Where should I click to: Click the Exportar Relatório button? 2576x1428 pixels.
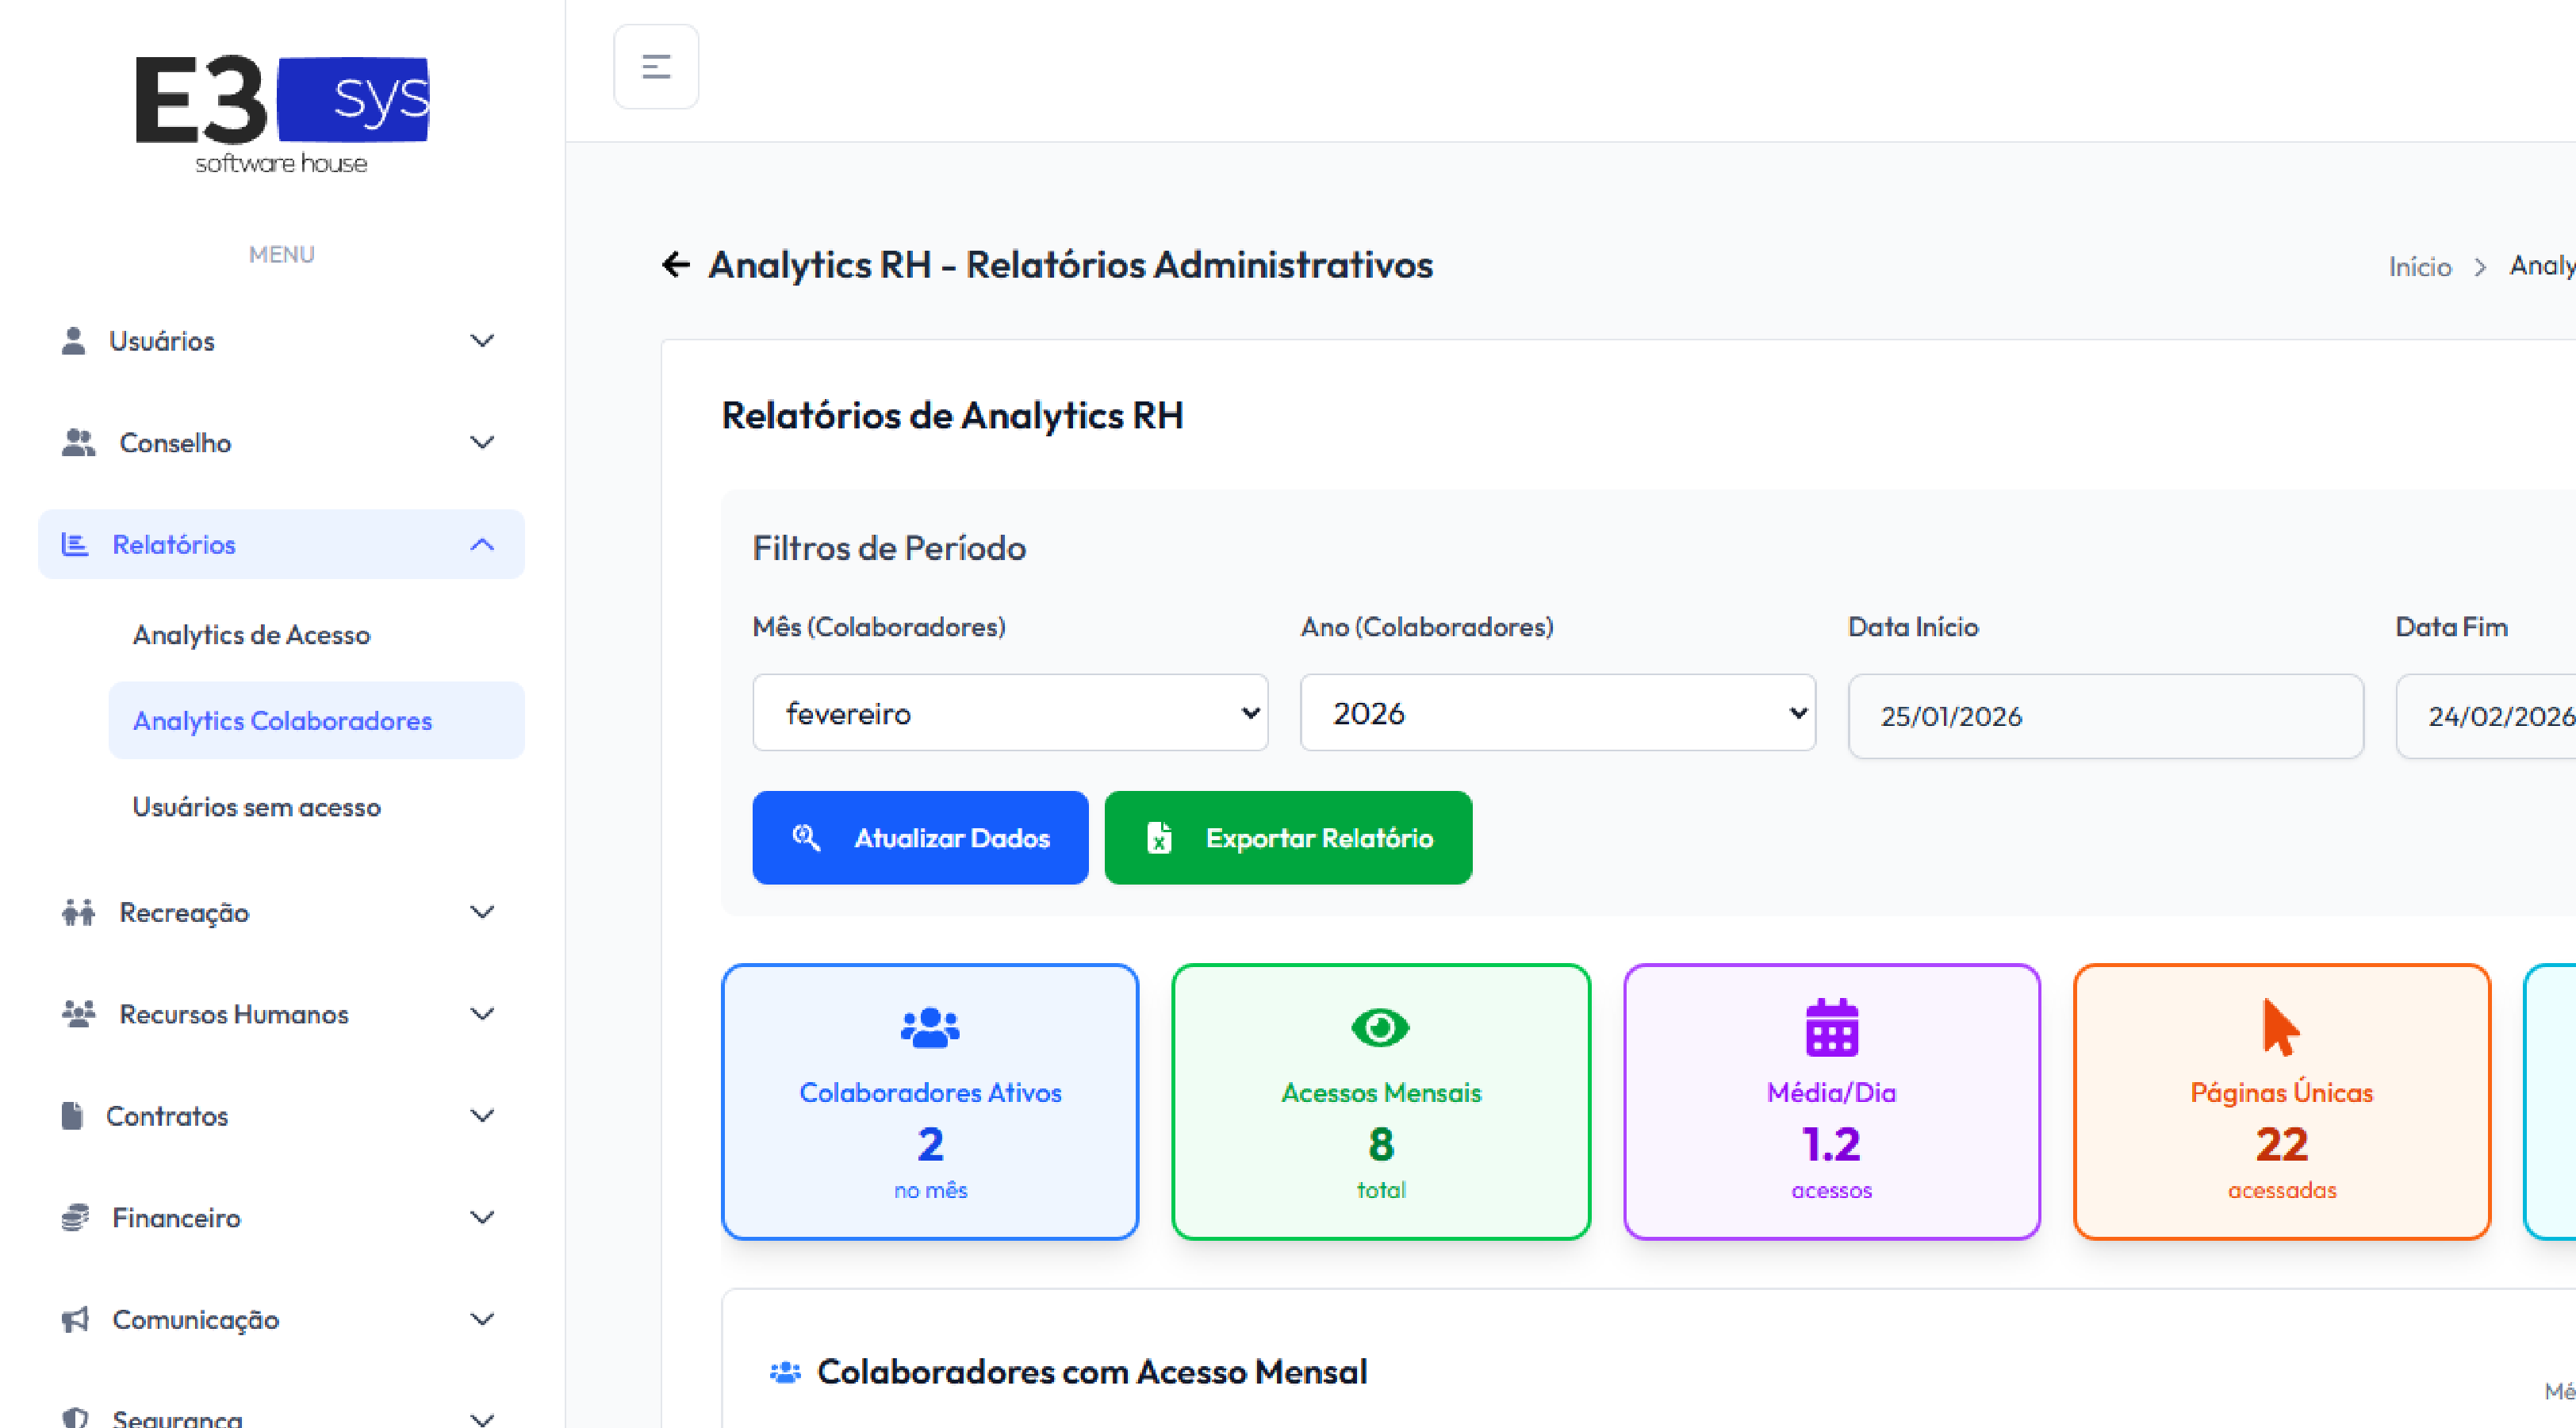pos(1288,838)
